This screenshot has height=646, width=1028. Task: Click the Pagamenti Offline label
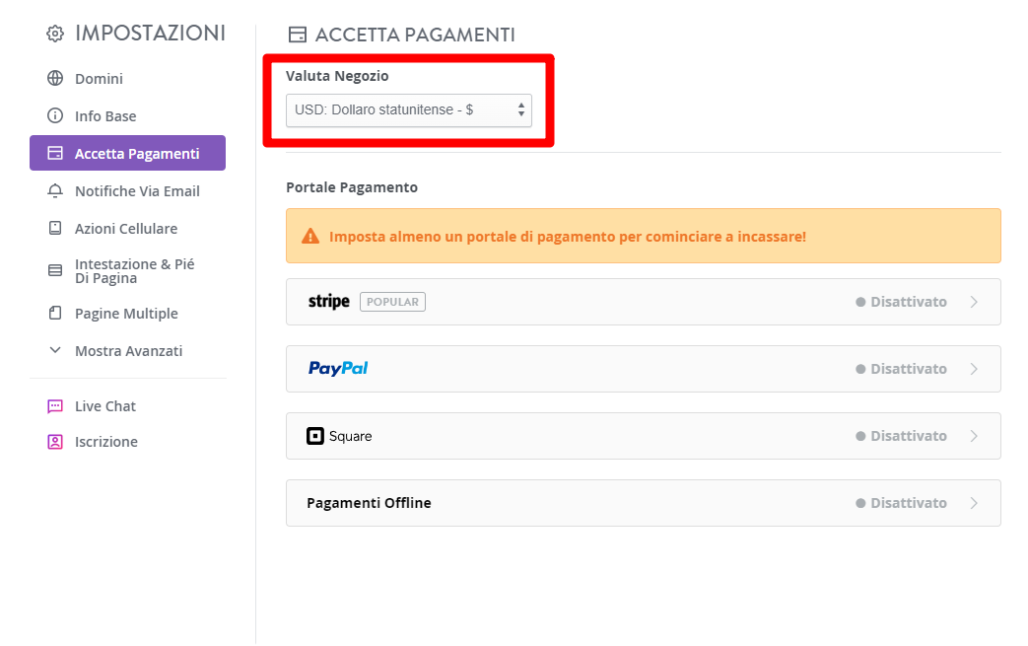click(369, 503)
